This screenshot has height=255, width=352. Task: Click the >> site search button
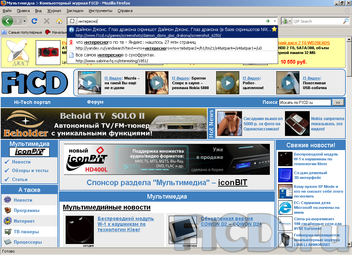(x=338, y=103)
